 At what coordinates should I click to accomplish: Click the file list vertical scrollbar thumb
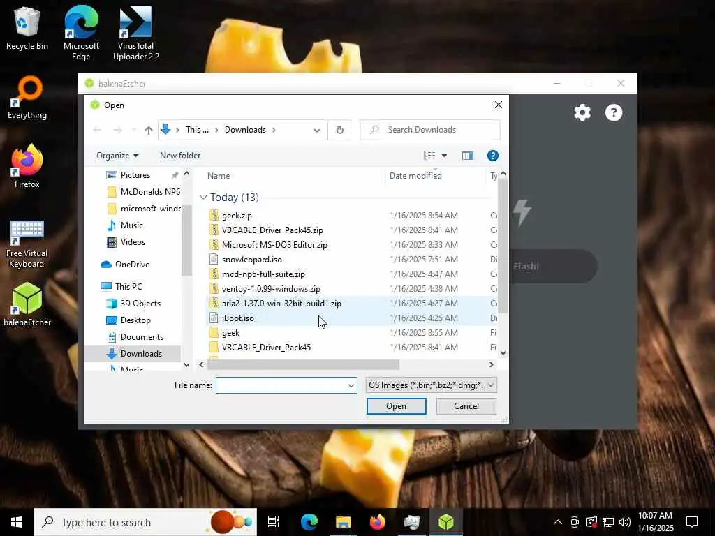(503, 246)
